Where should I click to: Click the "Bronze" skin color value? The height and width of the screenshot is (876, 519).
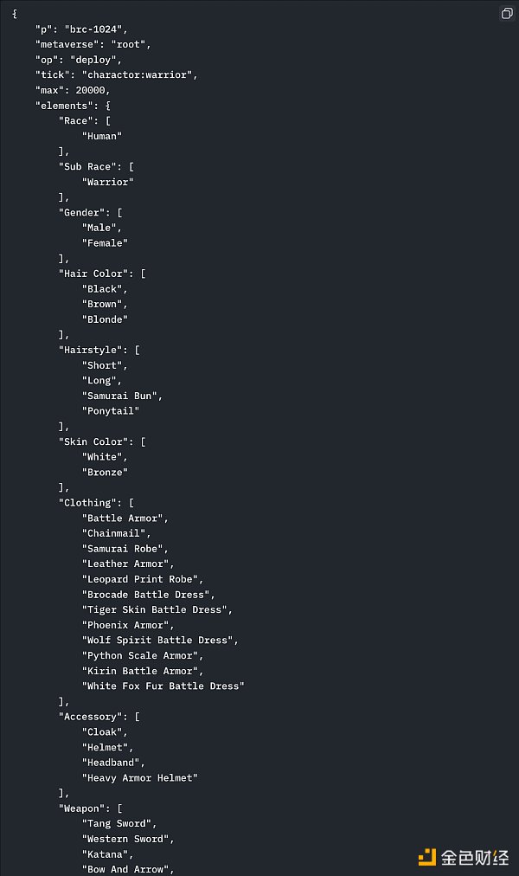click(105, 472)
